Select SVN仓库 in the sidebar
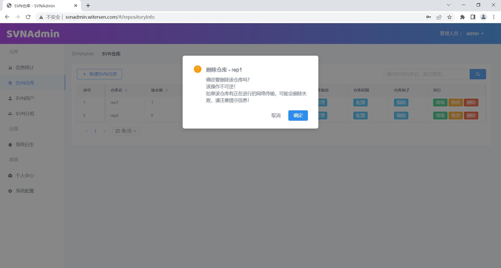Viewport: 501px width, 268px height. (x=33, y=83)
